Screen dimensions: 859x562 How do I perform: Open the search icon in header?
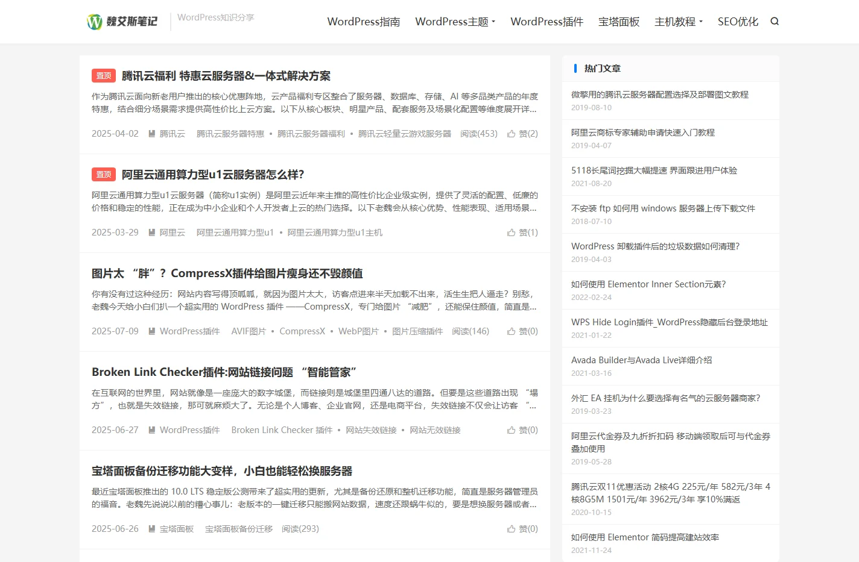tap(775, 21)
